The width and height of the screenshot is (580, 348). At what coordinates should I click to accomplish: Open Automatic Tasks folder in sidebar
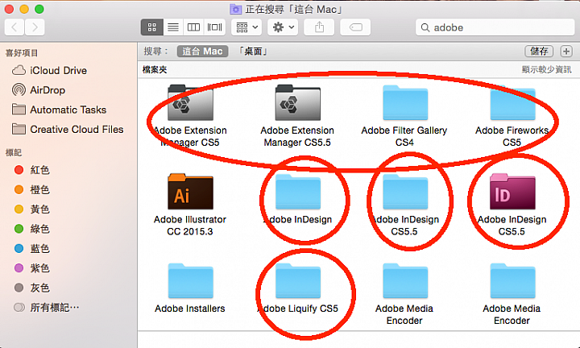(59, 110)
